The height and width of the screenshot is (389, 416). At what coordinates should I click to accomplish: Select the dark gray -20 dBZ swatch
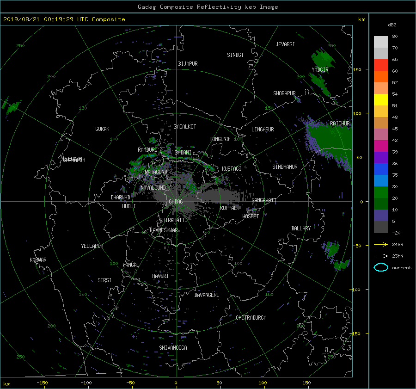pos(381,227)
